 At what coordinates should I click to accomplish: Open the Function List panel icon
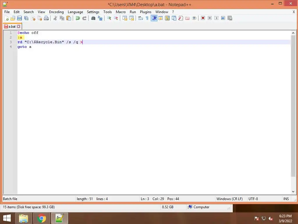coord(181,18)
